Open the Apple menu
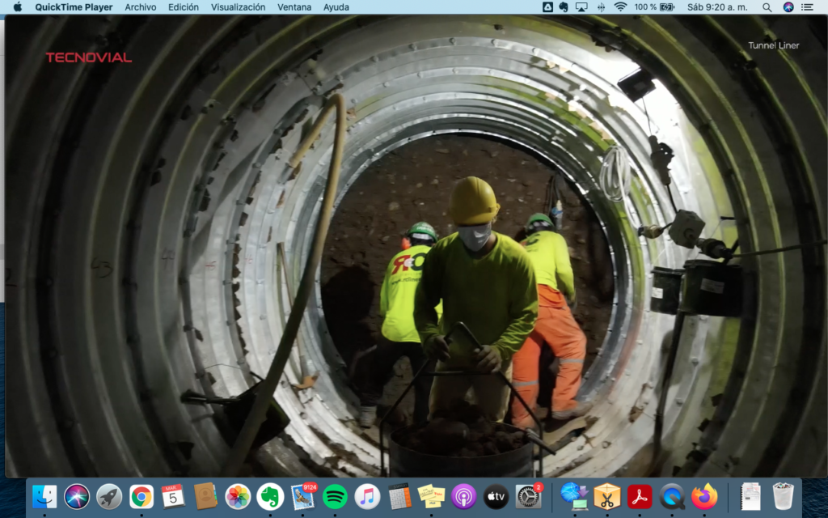Screen dimensions: 828x518 pos(18,6)
